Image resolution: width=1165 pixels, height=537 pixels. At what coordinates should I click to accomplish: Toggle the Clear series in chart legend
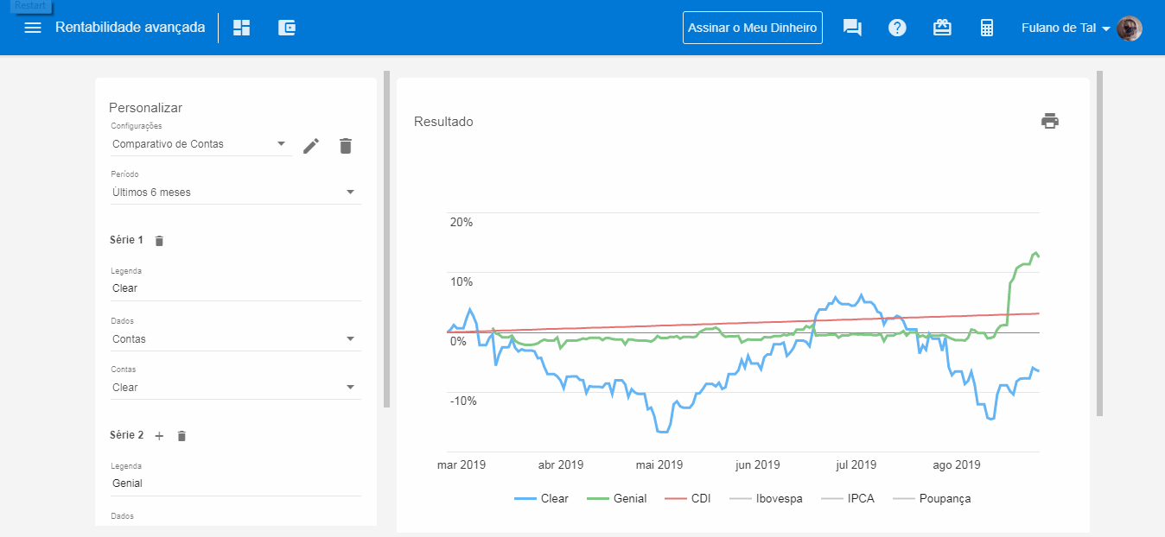click(x=542, y=499)
